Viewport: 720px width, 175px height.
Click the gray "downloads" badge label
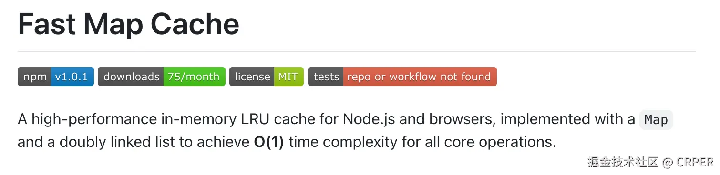point(131,77)
